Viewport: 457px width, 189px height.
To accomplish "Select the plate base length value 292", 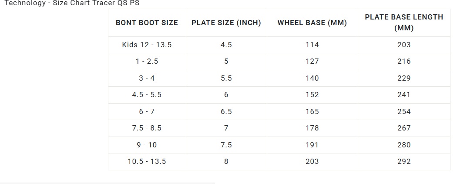I will coord(403,161).
